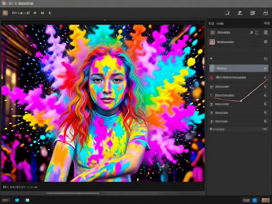Click the blue circle button in the bottom bar's right side
This screenshot has height=204, width=272.
[254, 200]
